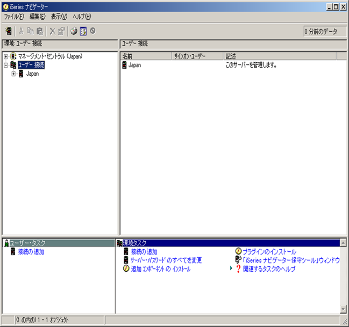Click 接続の追加 link under 環境タスク
The image size is (349, 327).
pyautogui.click(x=144, y=252)
